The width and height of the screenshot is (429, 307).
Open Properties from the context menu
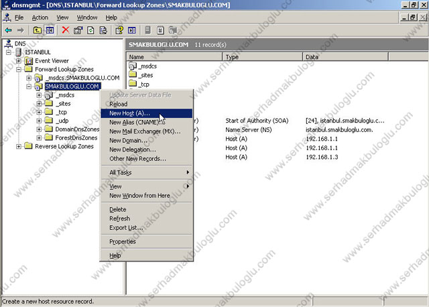click(146, 241)
